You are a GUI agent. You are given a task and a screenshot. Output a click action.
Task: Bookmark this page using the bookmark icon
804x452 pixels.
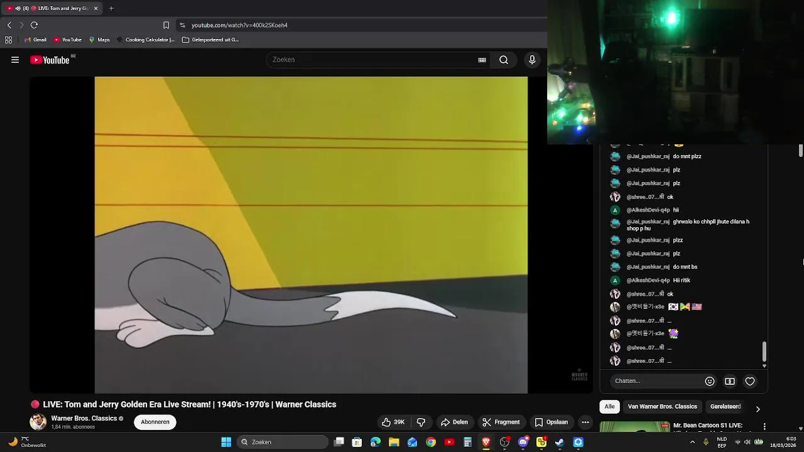(x=166, y=25)
